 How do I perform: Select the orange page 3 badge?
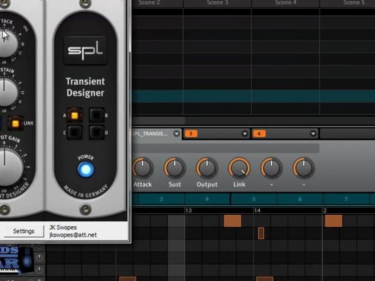pyautogui.click(x=191, y=133)
